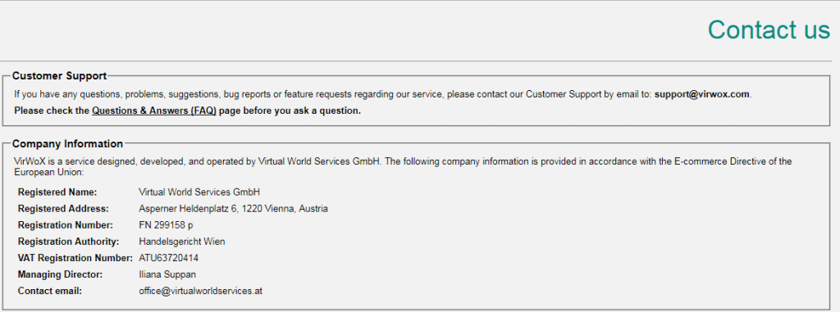Click the Contact email label
Viewport: 840px width, 312px height.
pos(50,292)
